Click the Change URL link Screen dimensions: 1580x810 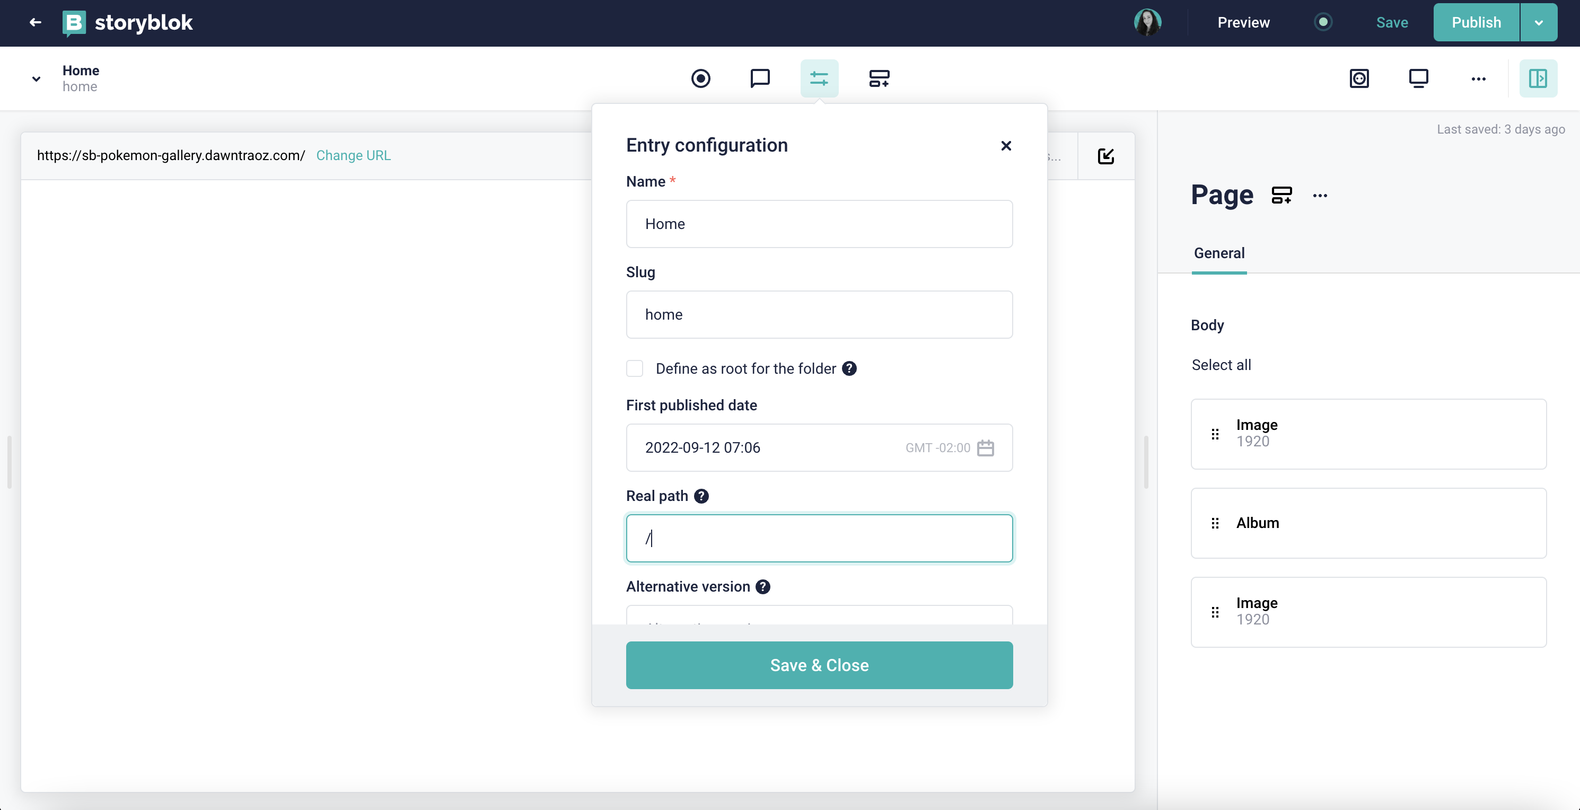point(353,156)
